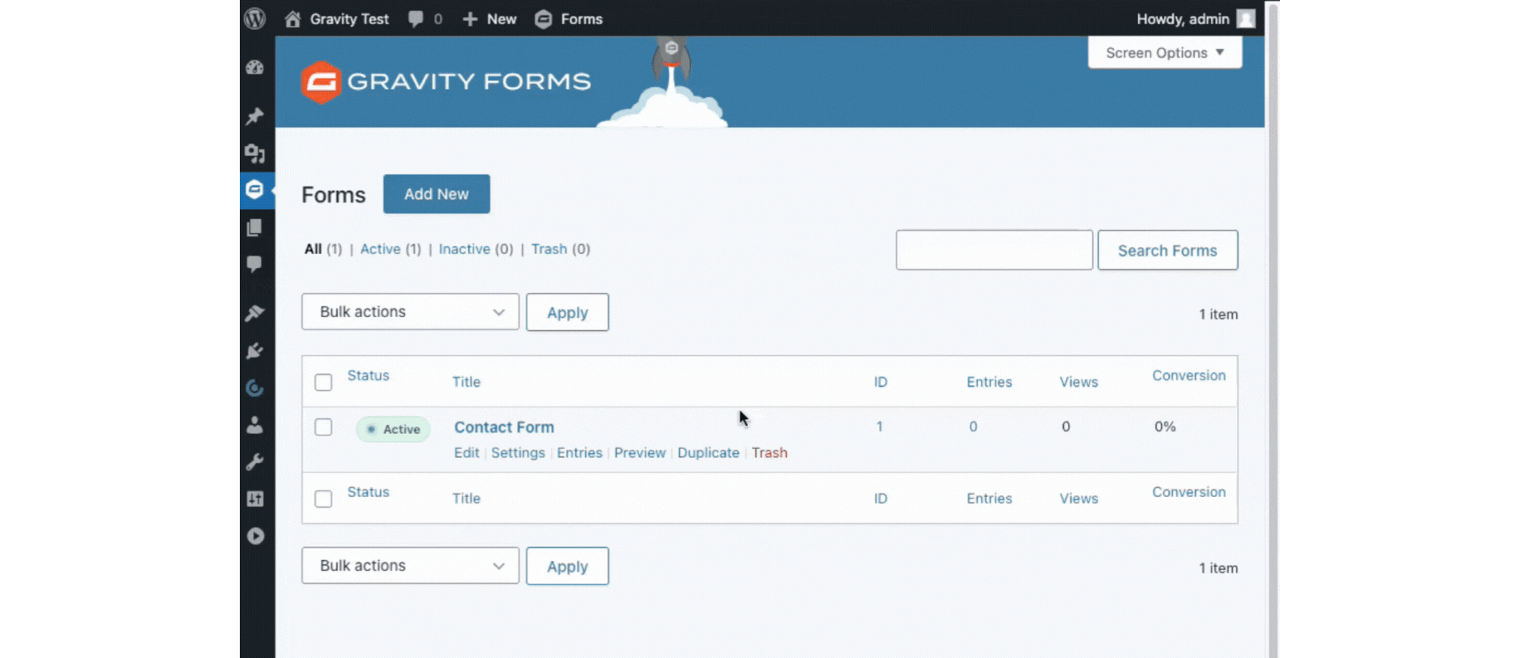Screen dimensions: 1519x658
Task: Open the Forms item in admin bar
Action: coord(569,19)
